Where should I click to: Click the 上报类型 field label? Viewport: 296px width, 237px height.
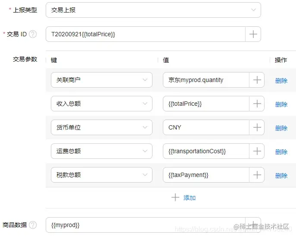coord(25,10)
